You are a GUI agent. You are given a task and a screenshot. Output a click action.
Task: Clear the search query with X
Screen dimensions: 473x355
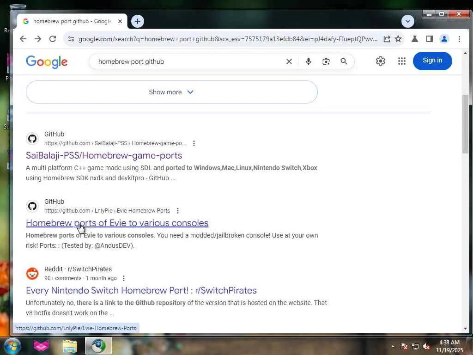tap(289, 61)
